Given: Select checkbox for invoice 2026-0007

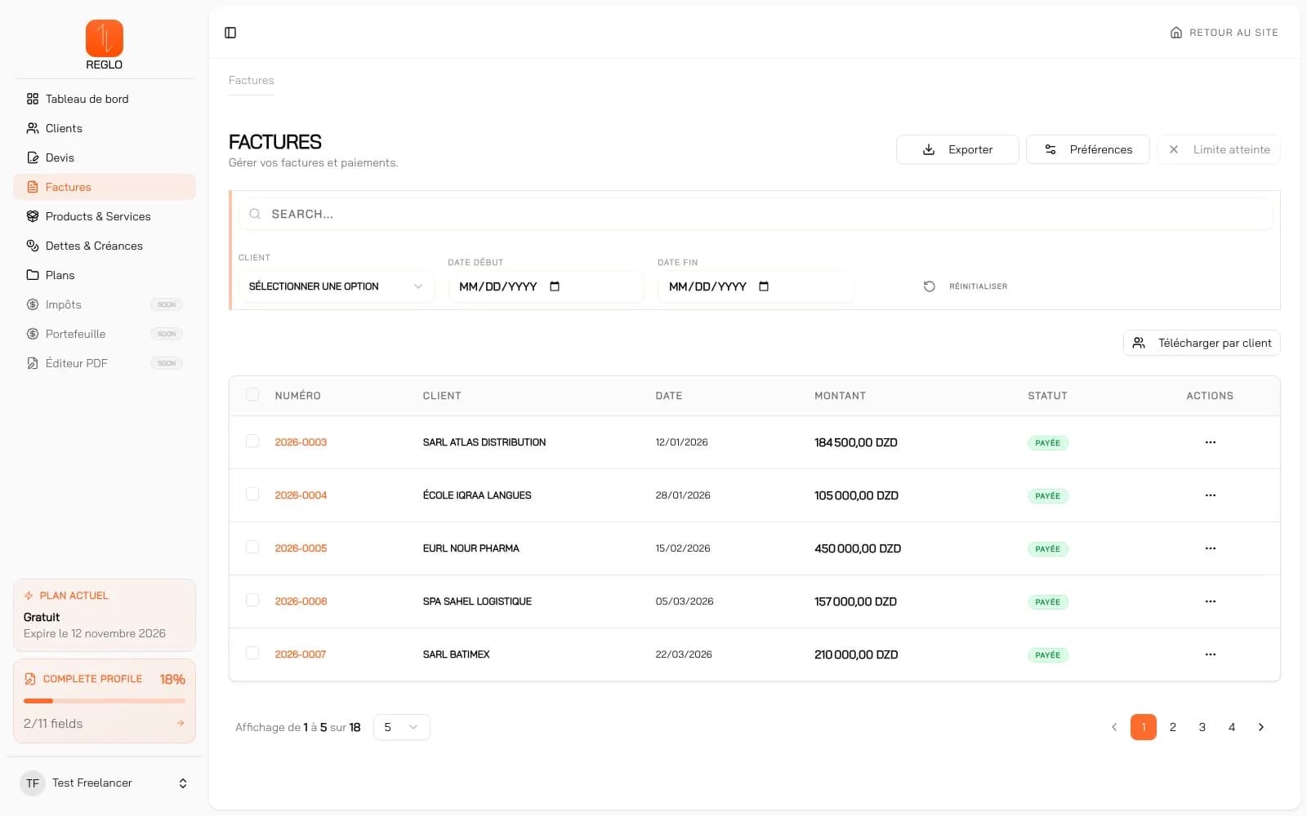Looking at the screenshot, I should coord(252,654).
